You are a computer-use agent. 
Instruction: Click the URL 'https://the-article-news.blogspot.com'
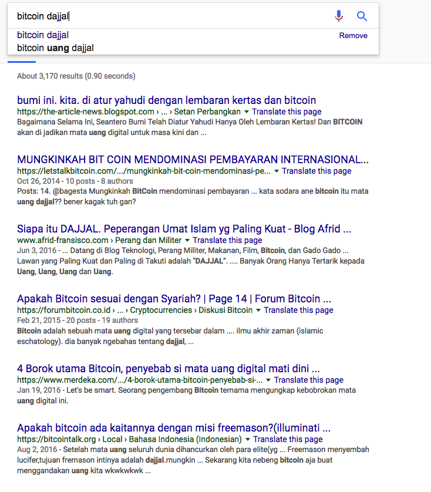pyautogui.click(x=86, y=112)
